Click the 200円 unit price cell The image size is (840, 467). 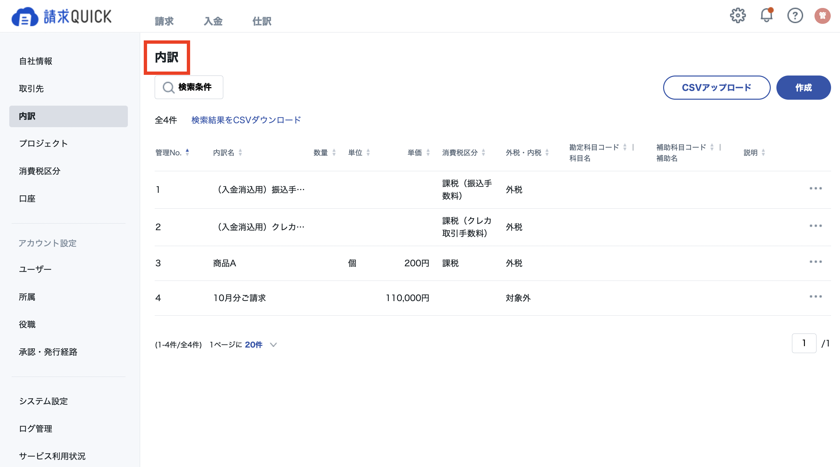[417, 263]
